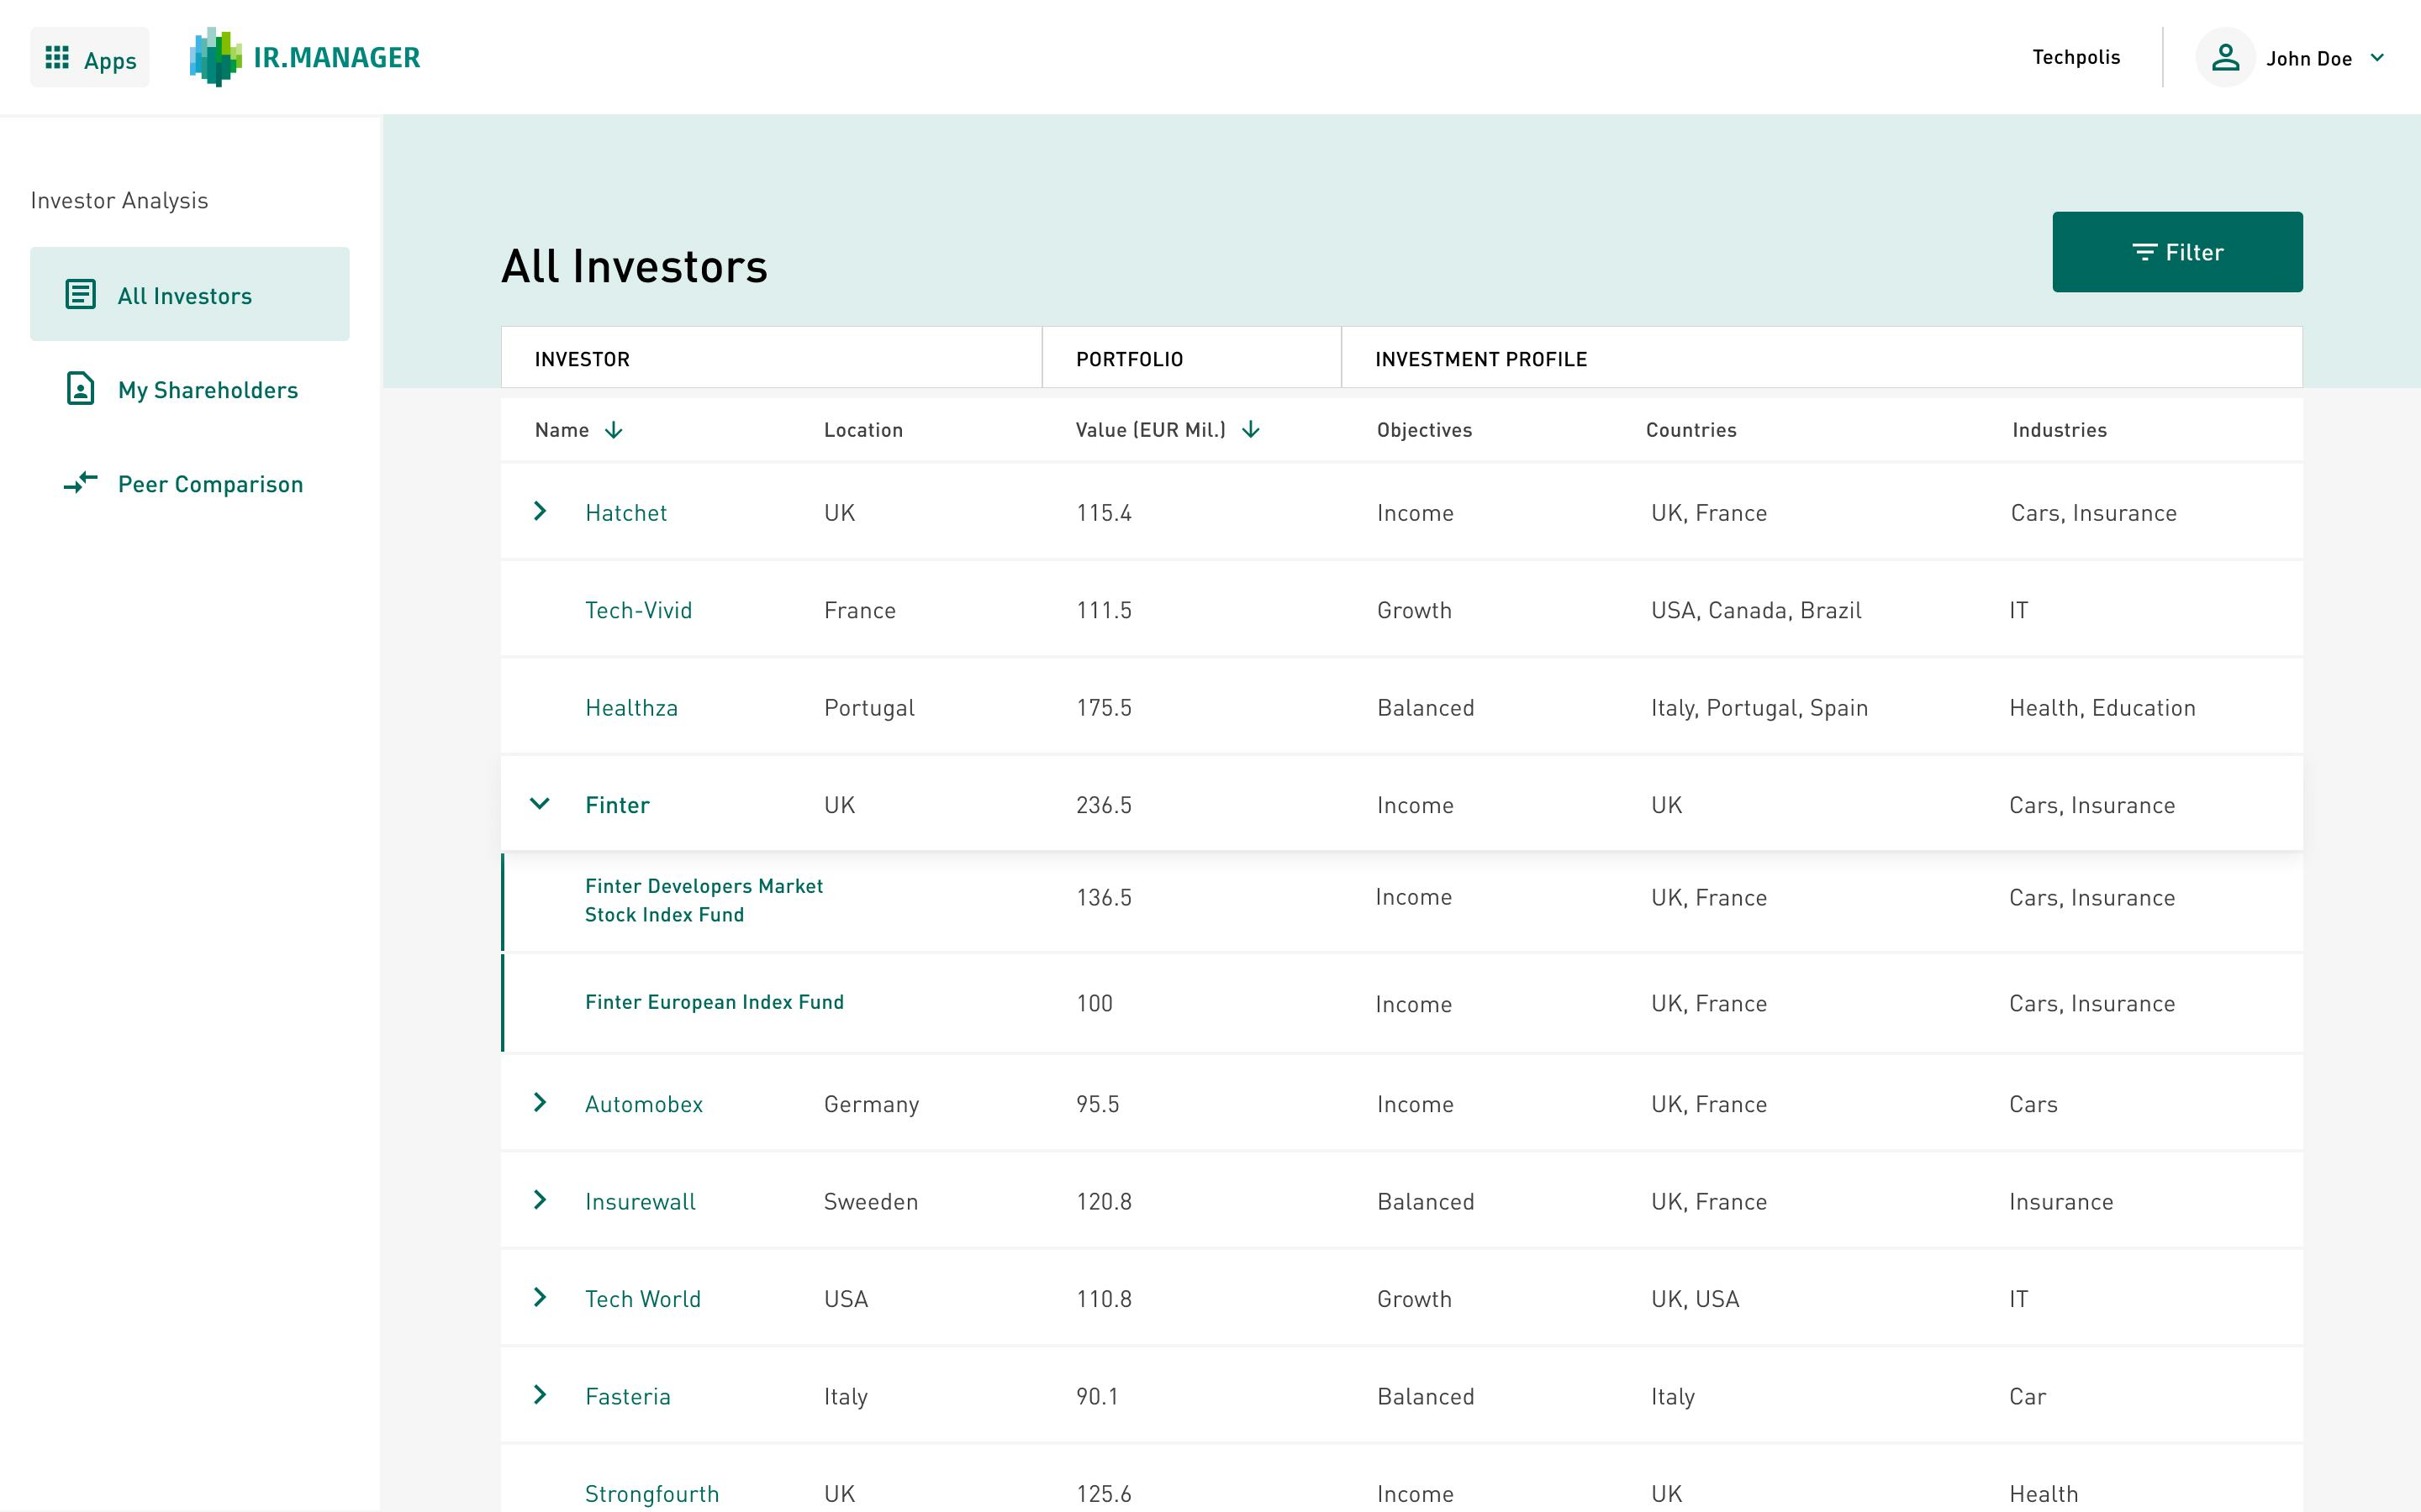2421x1512 pixels.
Task: Click the Filter button
Action: (2178, 252)
